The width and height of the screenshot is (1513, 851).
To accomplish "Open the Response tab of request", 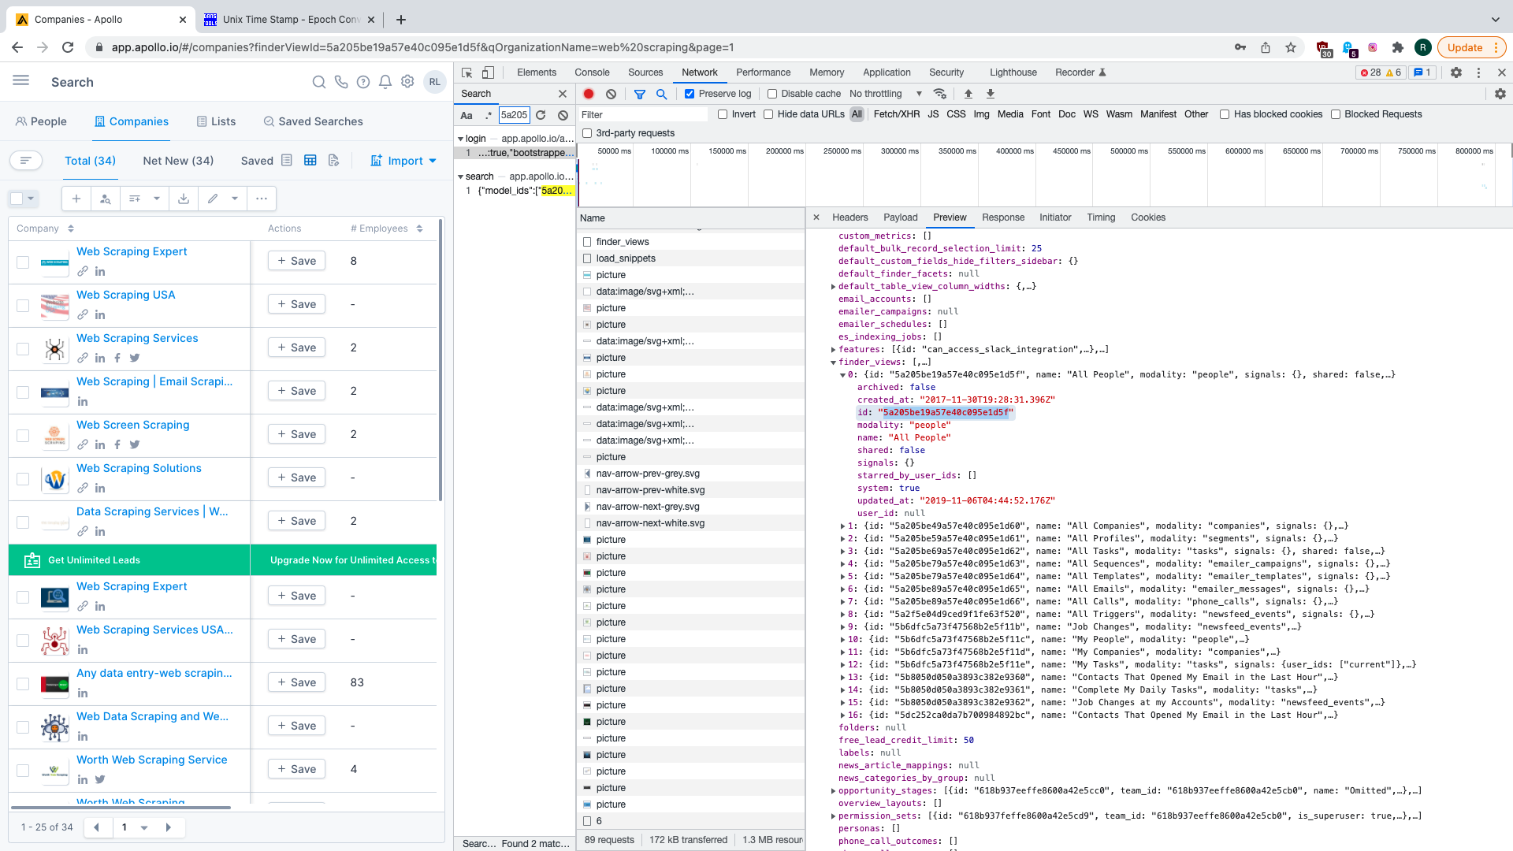I will [1003, 217].
